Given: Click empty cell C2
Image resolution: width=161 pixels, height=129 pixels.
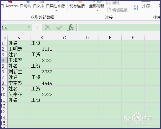Looking at the screenshot, I should click(65, 49).
